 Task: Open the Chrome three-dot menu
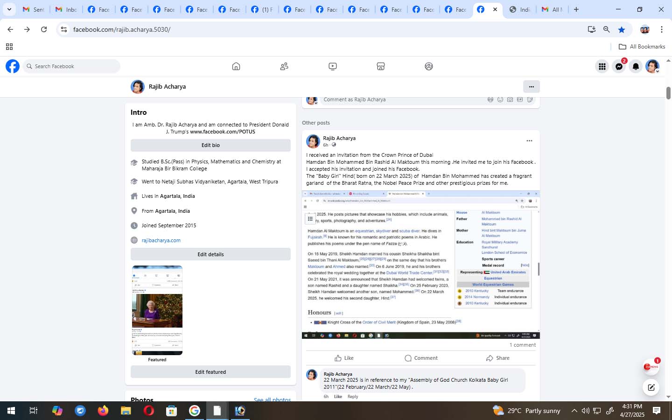pos(661,29)
